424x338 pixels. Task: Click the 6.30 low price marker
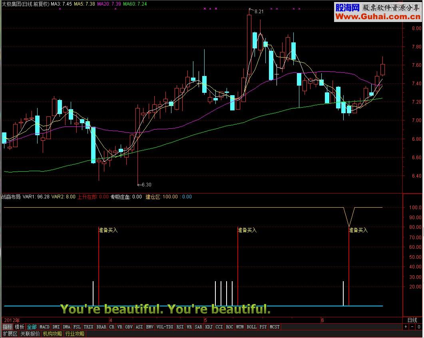(147, 184)
